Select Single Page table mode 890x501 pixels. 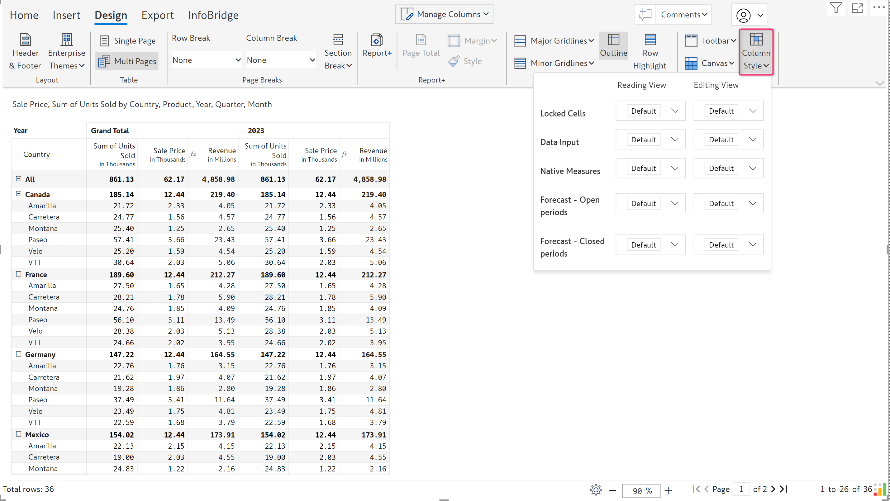pyautogui.click(x=127, y=41)
